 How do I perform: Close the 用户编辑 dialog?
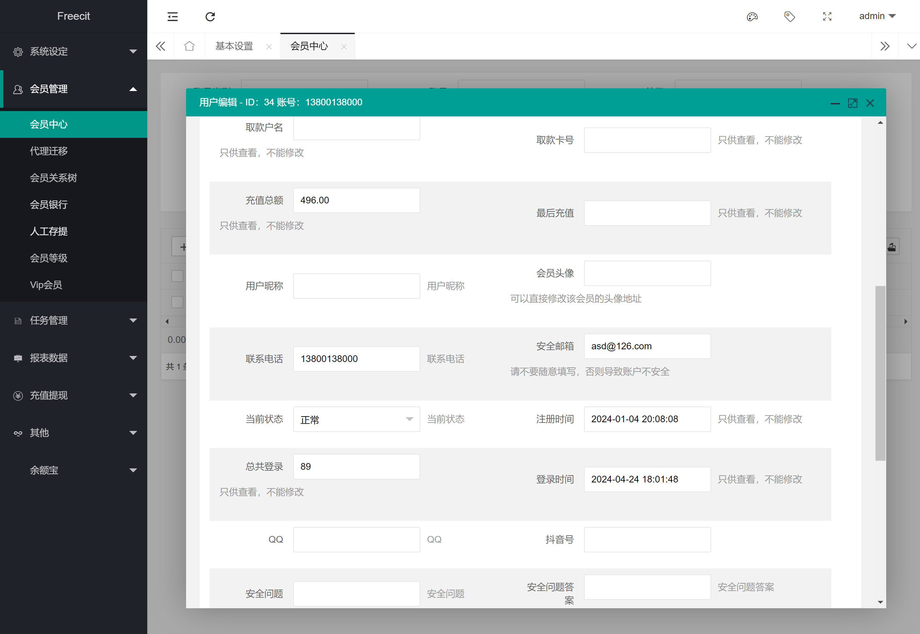pyautogui.click(x=870, y=103)
